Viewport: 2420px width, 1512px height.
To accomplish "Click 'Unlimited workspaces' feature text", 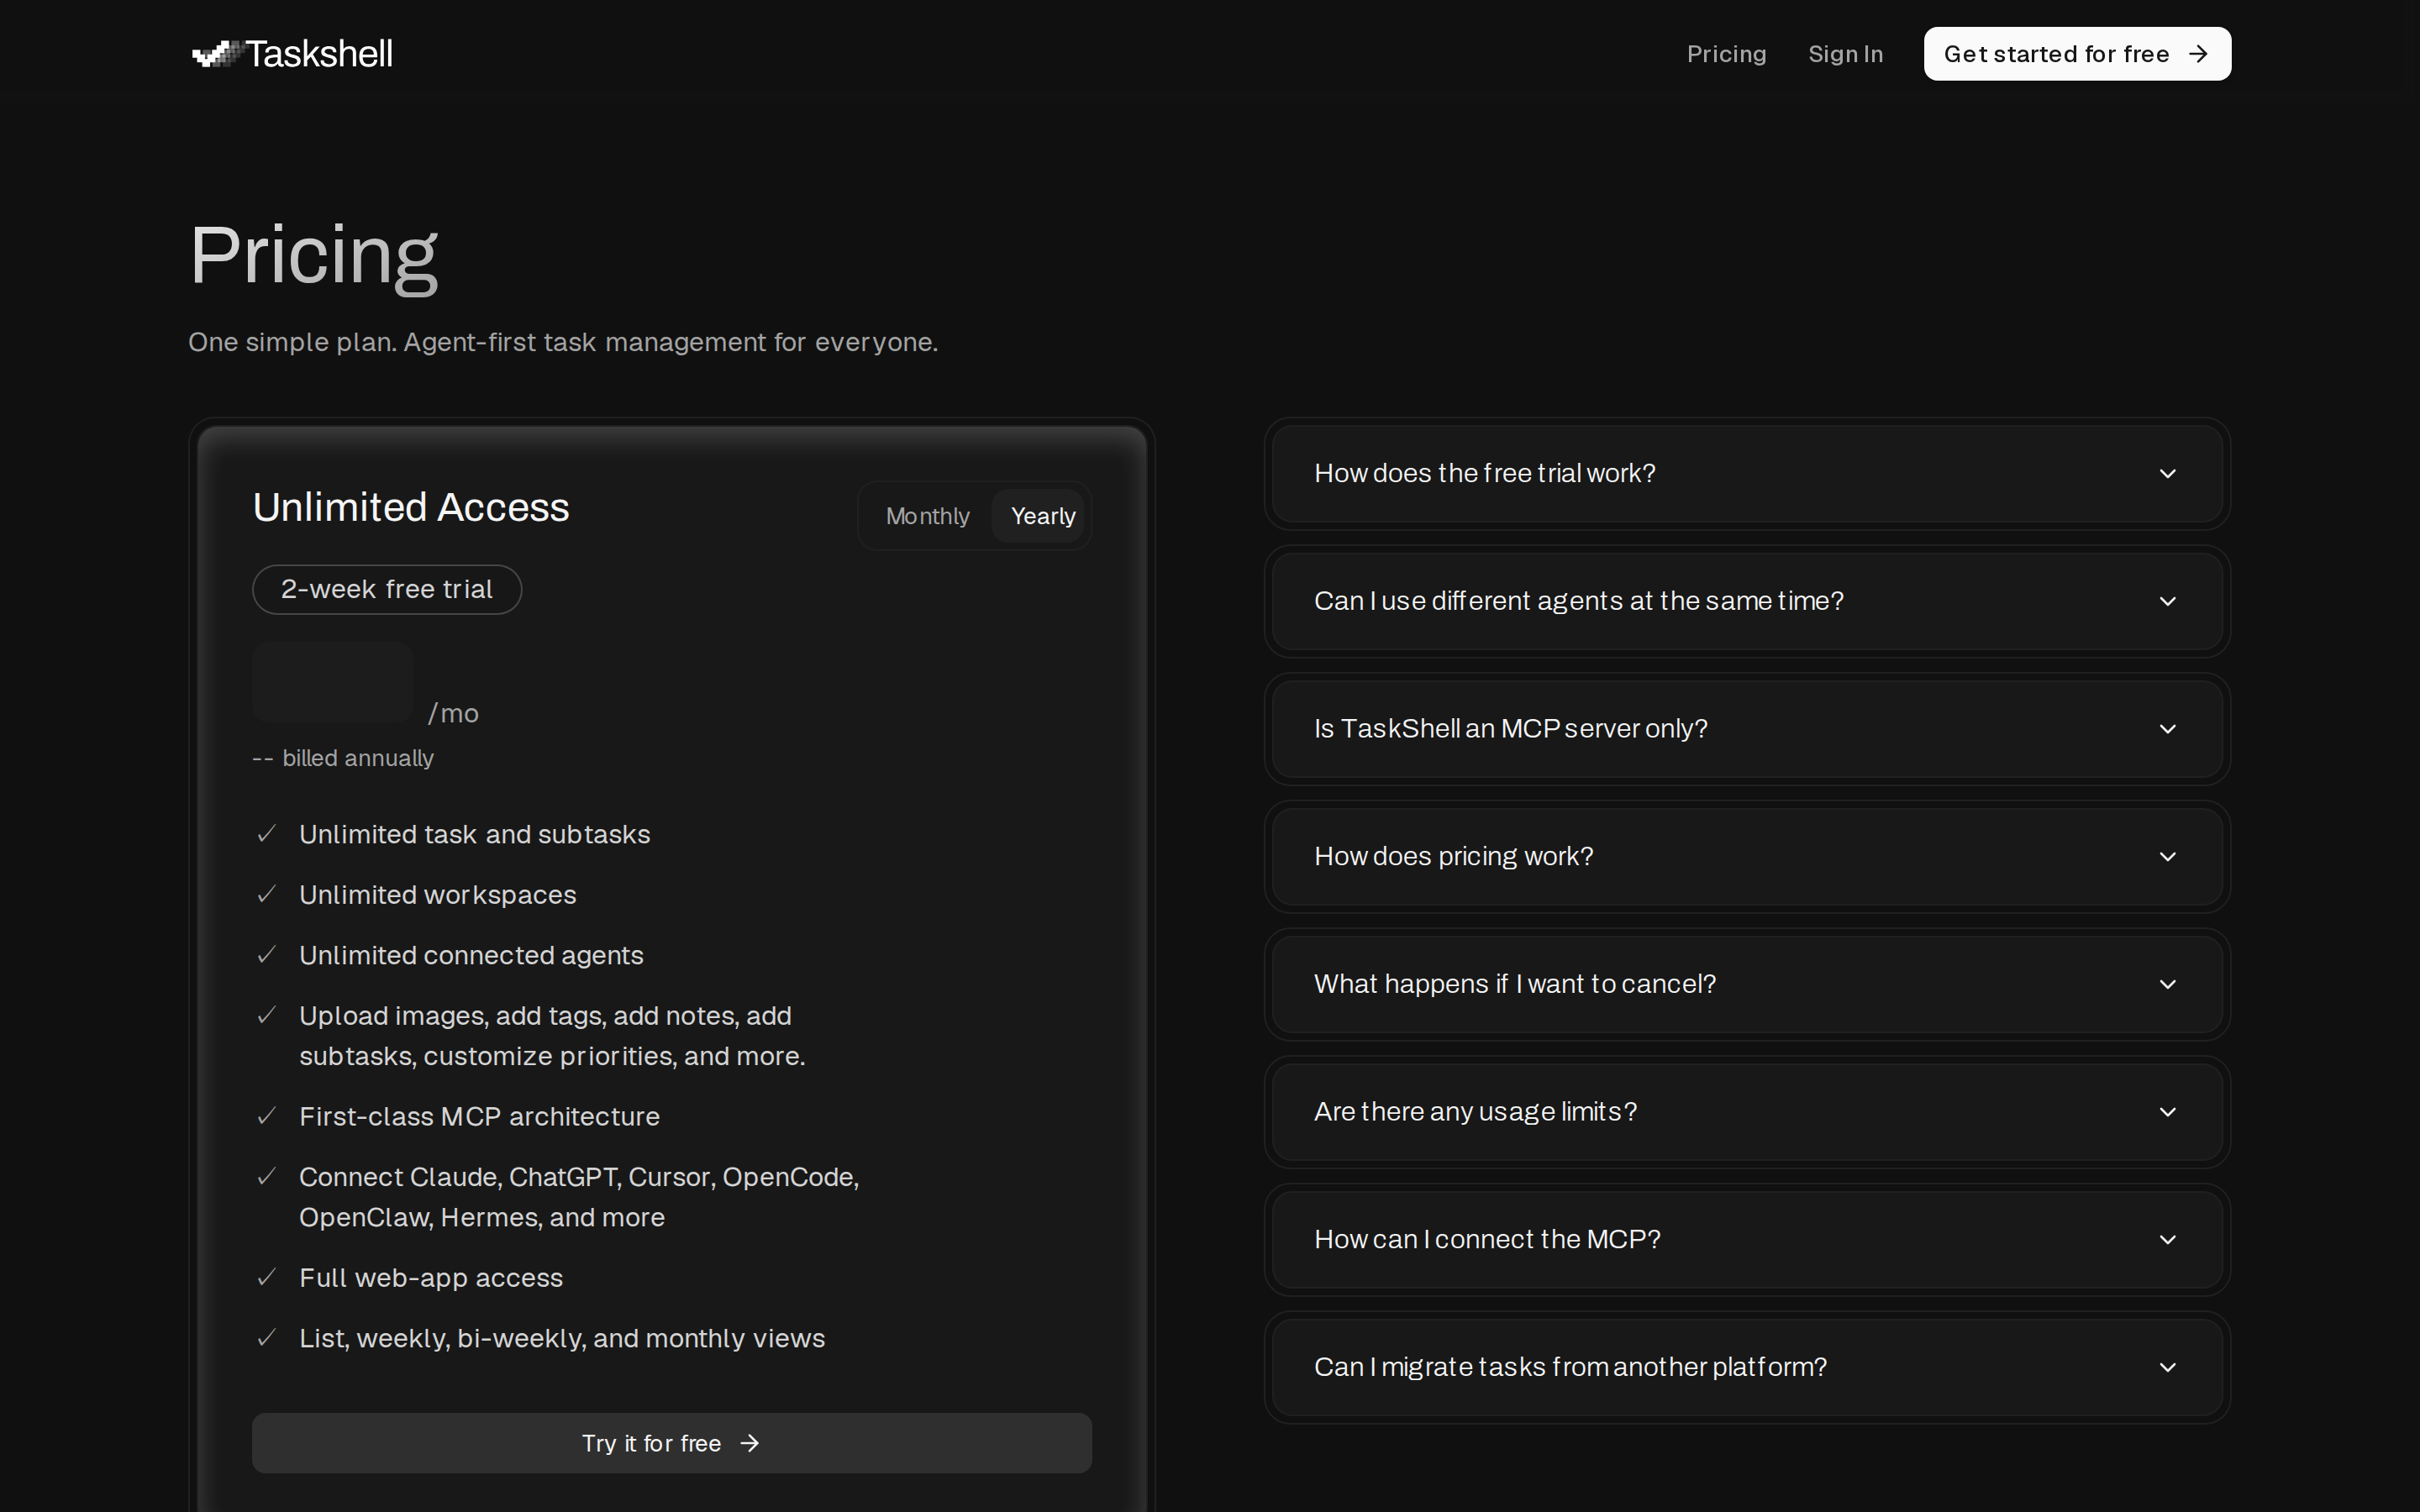I will pos(438,895).
